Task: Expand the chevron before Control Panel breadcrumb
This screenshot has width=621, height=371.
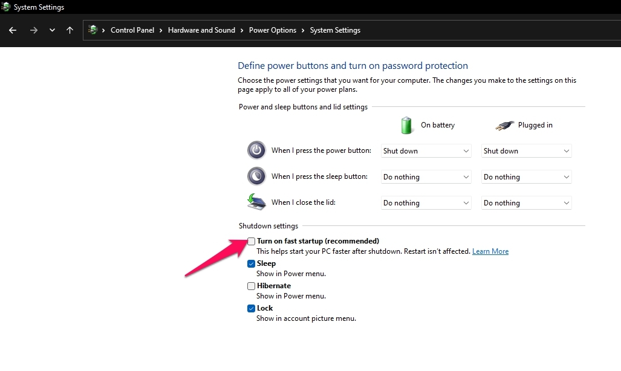Action: click(x=103, y=30)
